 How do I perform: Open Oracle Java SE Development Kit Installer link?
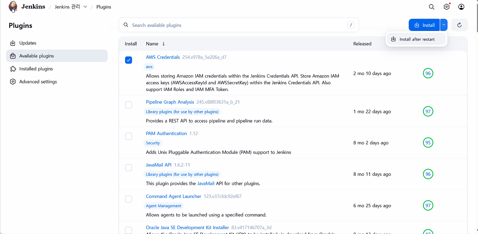tap(187, 227)
